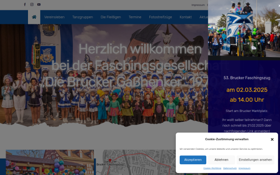Open the Kontakt menu item
The image size is (280, 175).
click(186, 17)
